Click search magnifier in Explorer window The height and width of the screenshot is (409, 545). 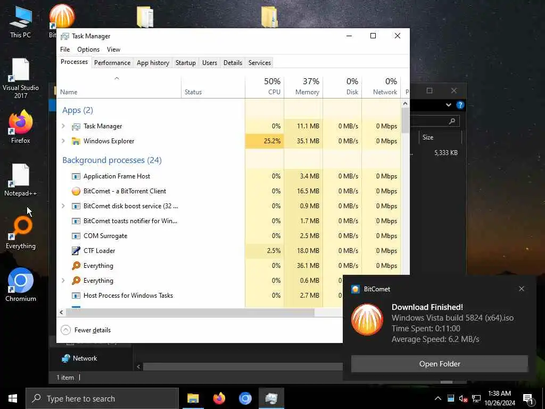[x=452, y=121]
